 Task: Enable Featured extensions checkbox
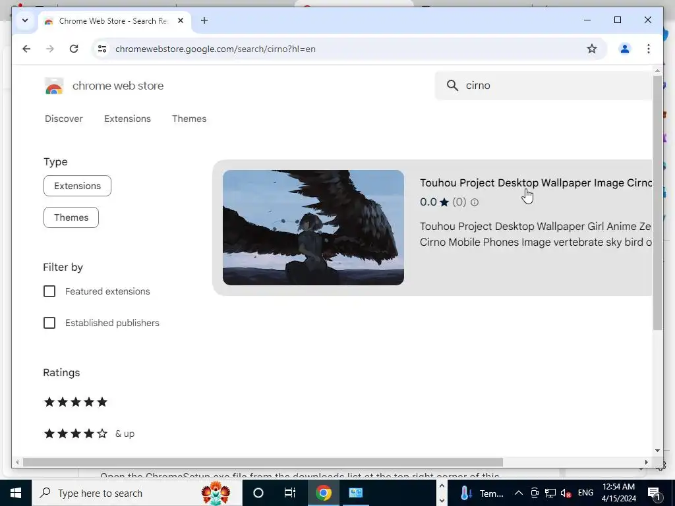click(x=49, y=291)
